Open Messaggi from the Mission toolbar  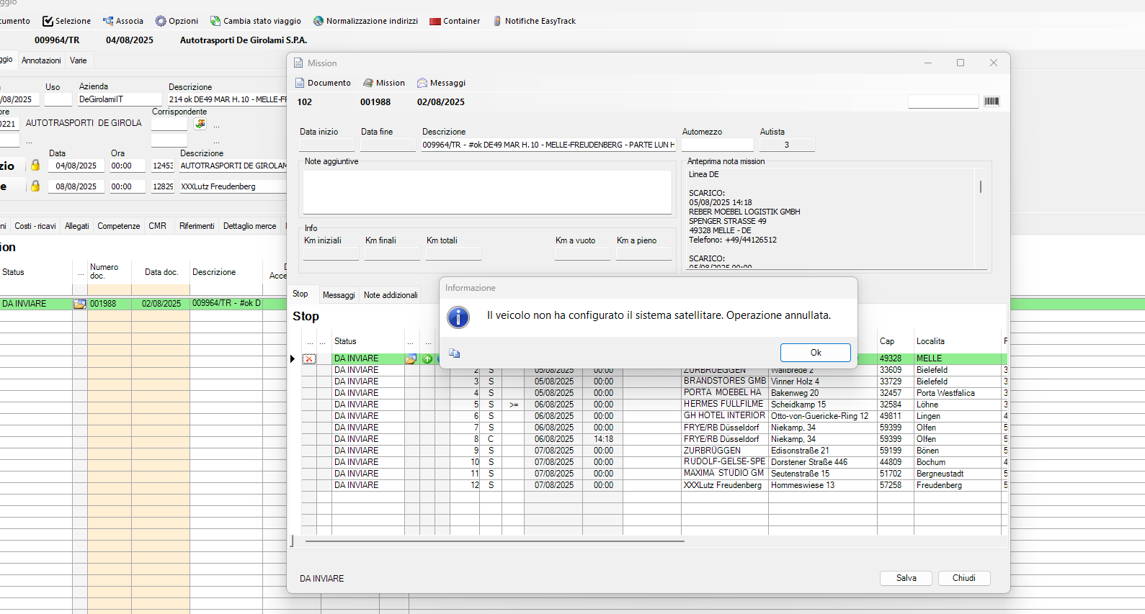441,83
